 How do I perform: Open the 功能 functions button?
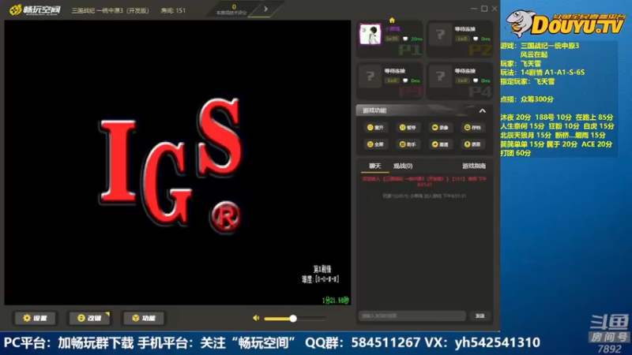(144, 318)
